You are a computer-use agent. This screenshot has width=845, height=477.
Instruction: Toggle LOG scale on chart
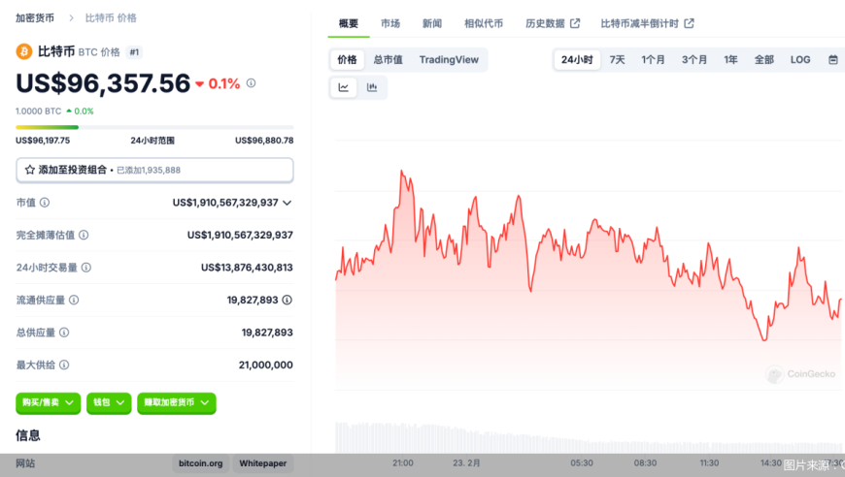coord(800,60)
